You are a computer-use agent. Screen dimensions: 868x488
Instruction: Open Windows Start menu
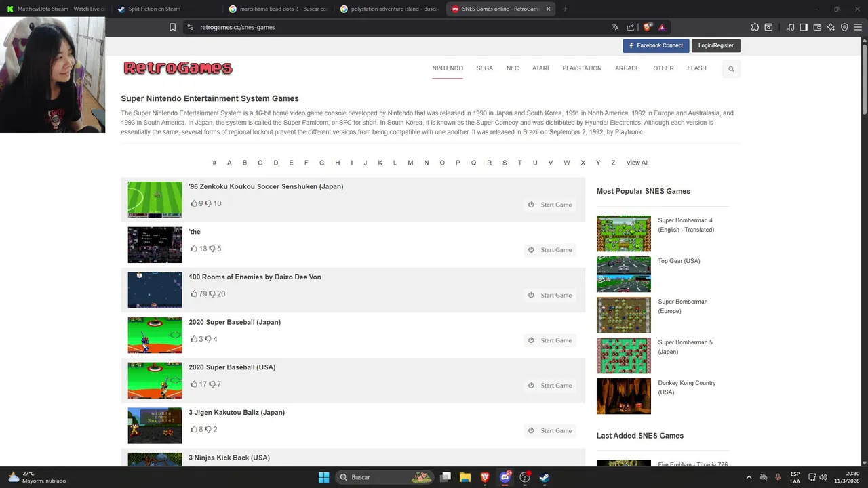click(323, 477)
